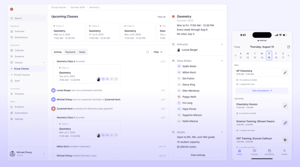This screenshot has width=300, height=167.
Task: Open the calendar icon in phone header
Action: (x=289, y=47)
